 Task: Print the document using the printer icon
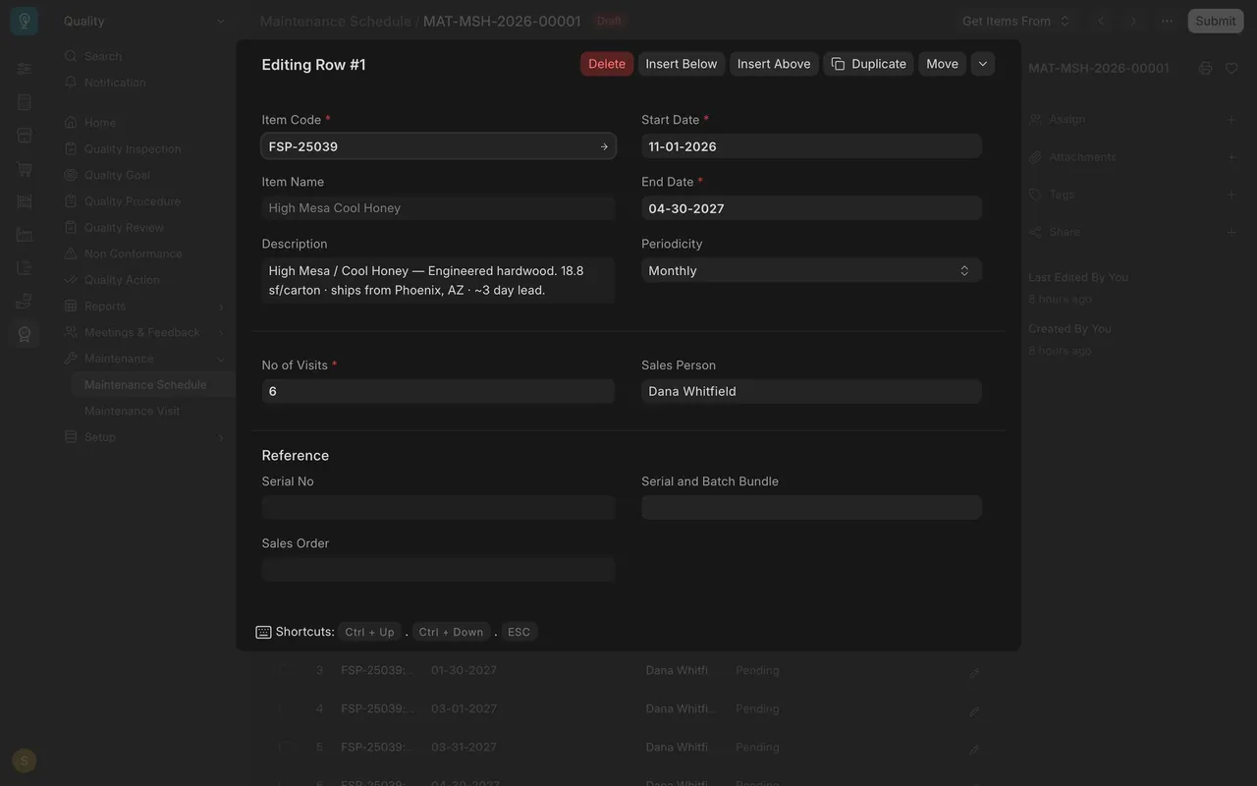tap(1206, 68)
